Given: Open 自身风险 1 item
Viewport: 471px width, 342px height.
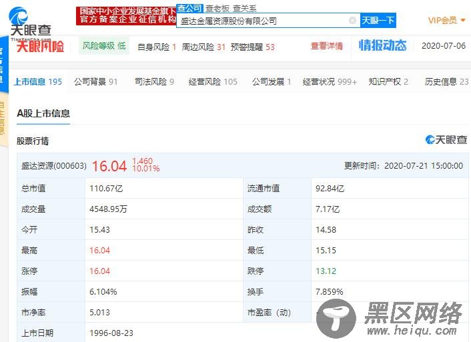Looking at the screenshot, I should 157,47.
